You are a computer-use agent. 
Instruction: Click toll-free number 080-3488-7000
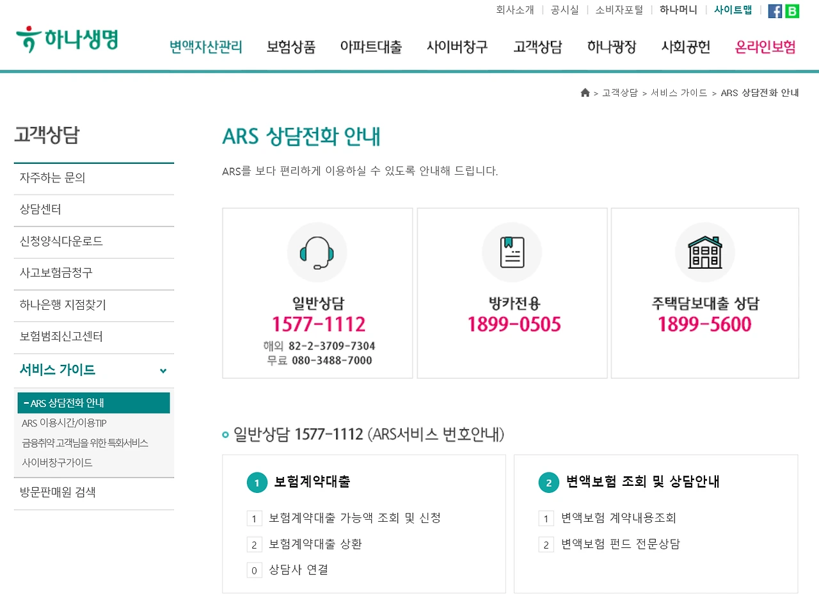pyautogui.click(x=331, y=360)
